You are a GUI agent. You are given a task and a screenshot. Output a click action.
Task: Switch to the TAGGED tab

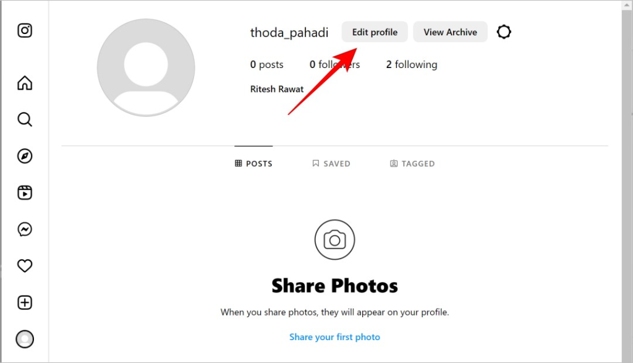click(412, 163)
